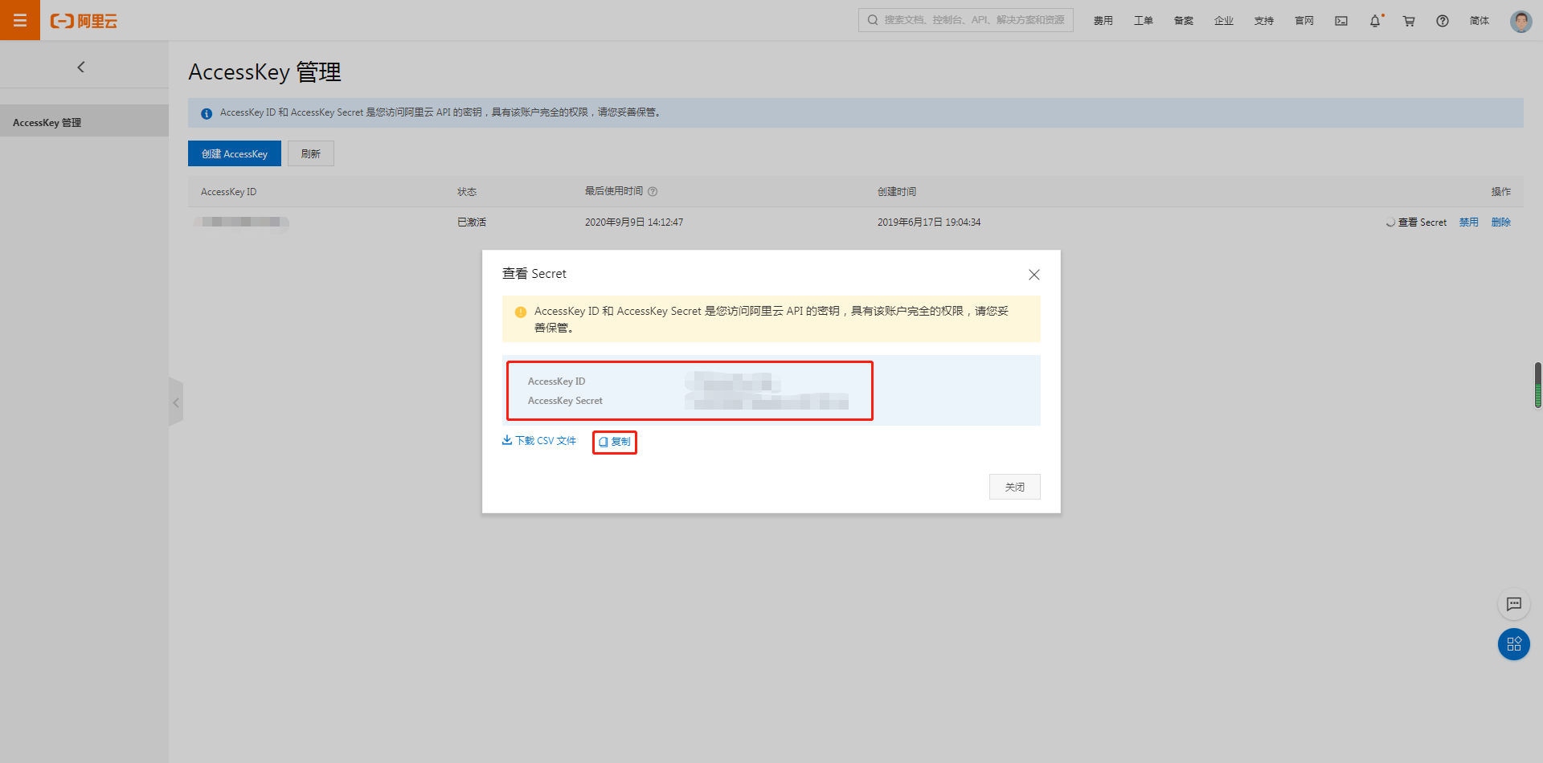Image resolution: width=1543 pixels, height=763 pixels.
Task: Open the chat feedback floating icon
Action: (x=1514, y=604)
